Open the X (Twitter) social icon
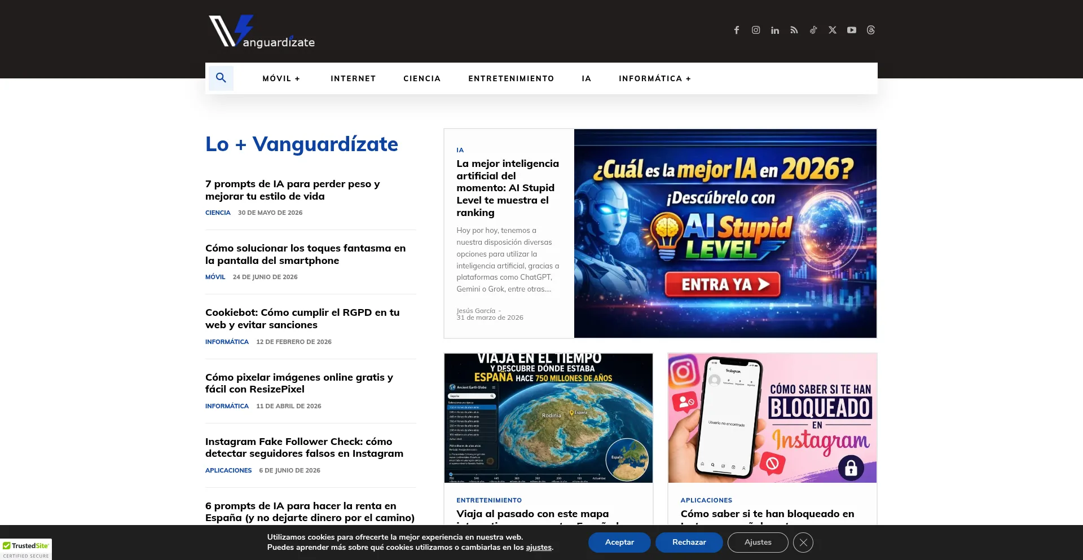Image resolution: width=1083 pixels, height=560 pixels. tap(833, 30)
